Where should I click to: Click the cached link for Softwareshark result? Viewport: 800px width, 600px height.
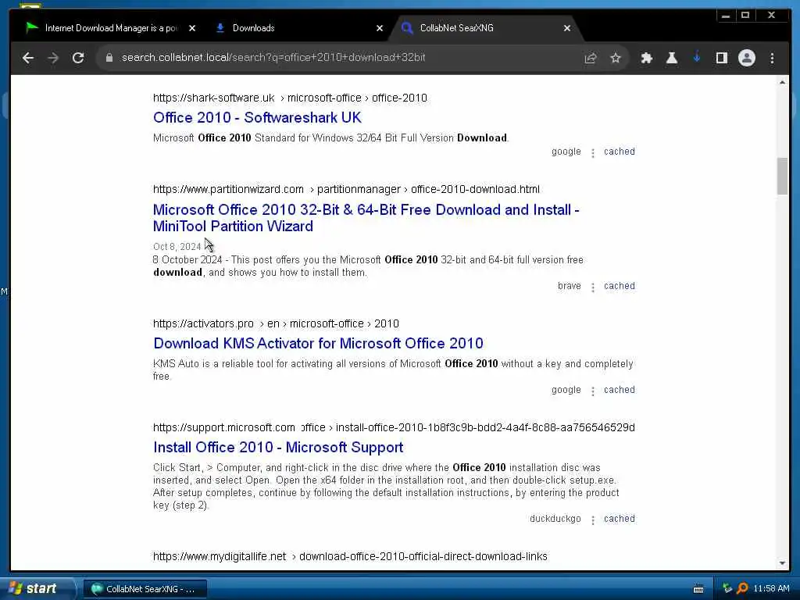click(620, 152)
